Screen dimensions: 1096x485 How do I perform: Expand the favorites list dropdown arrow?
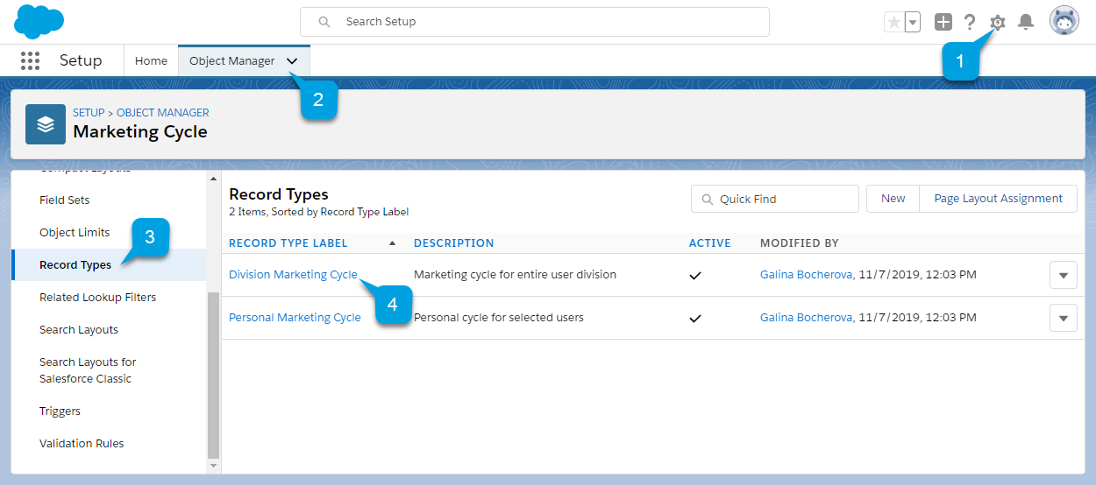(913, 23)
